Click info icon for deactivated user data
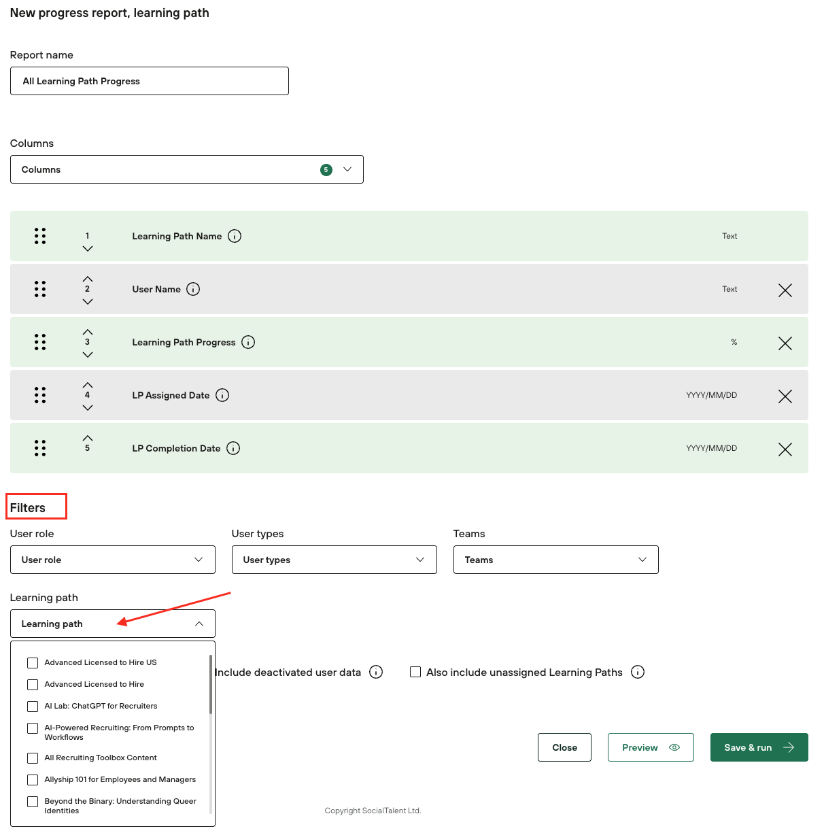Image resolution: width=824 pixels, height=833 pixels. click(376, 672)
